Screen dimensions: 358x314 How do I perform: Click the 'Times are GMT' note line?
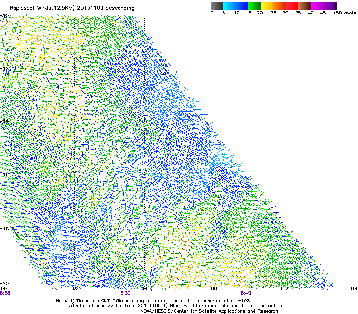(x=153, y=301)
